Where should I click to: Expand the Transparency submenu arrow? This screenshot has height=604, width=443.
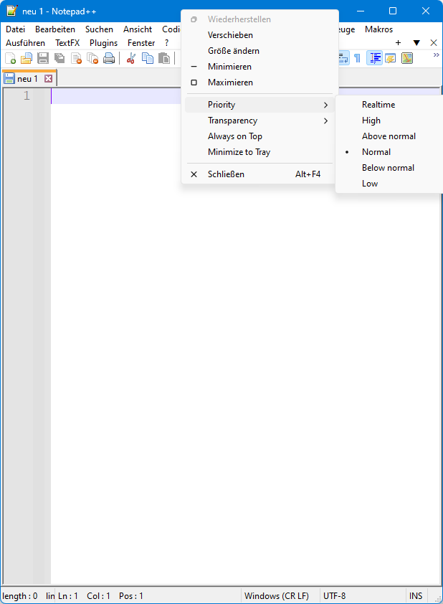tap(325, 121)
